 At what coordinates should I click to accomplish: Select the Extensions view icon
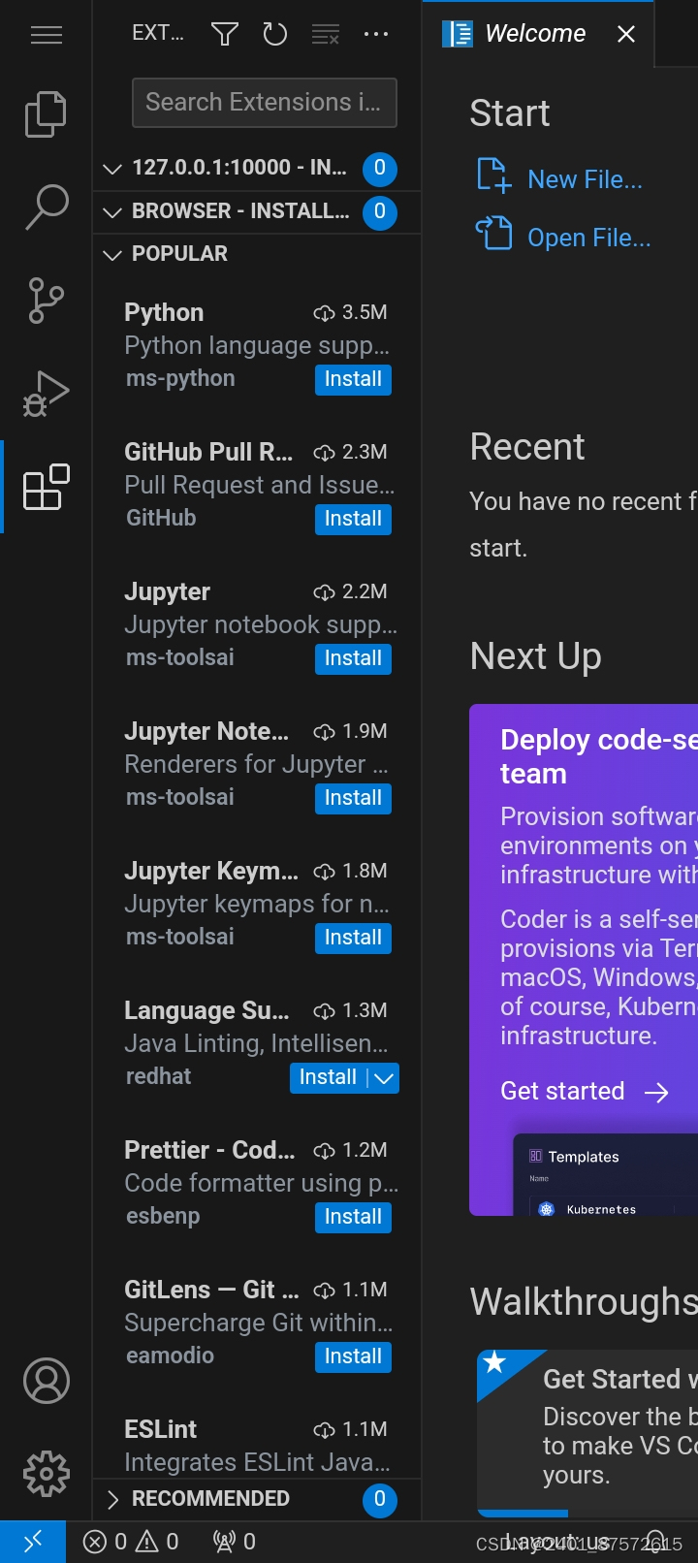point(46,487)
